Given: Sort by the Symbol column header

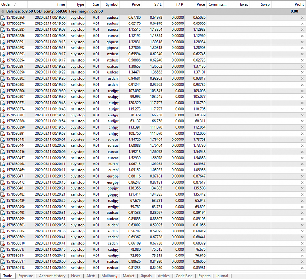Looking at the screenshot, I should coord(110,4).
